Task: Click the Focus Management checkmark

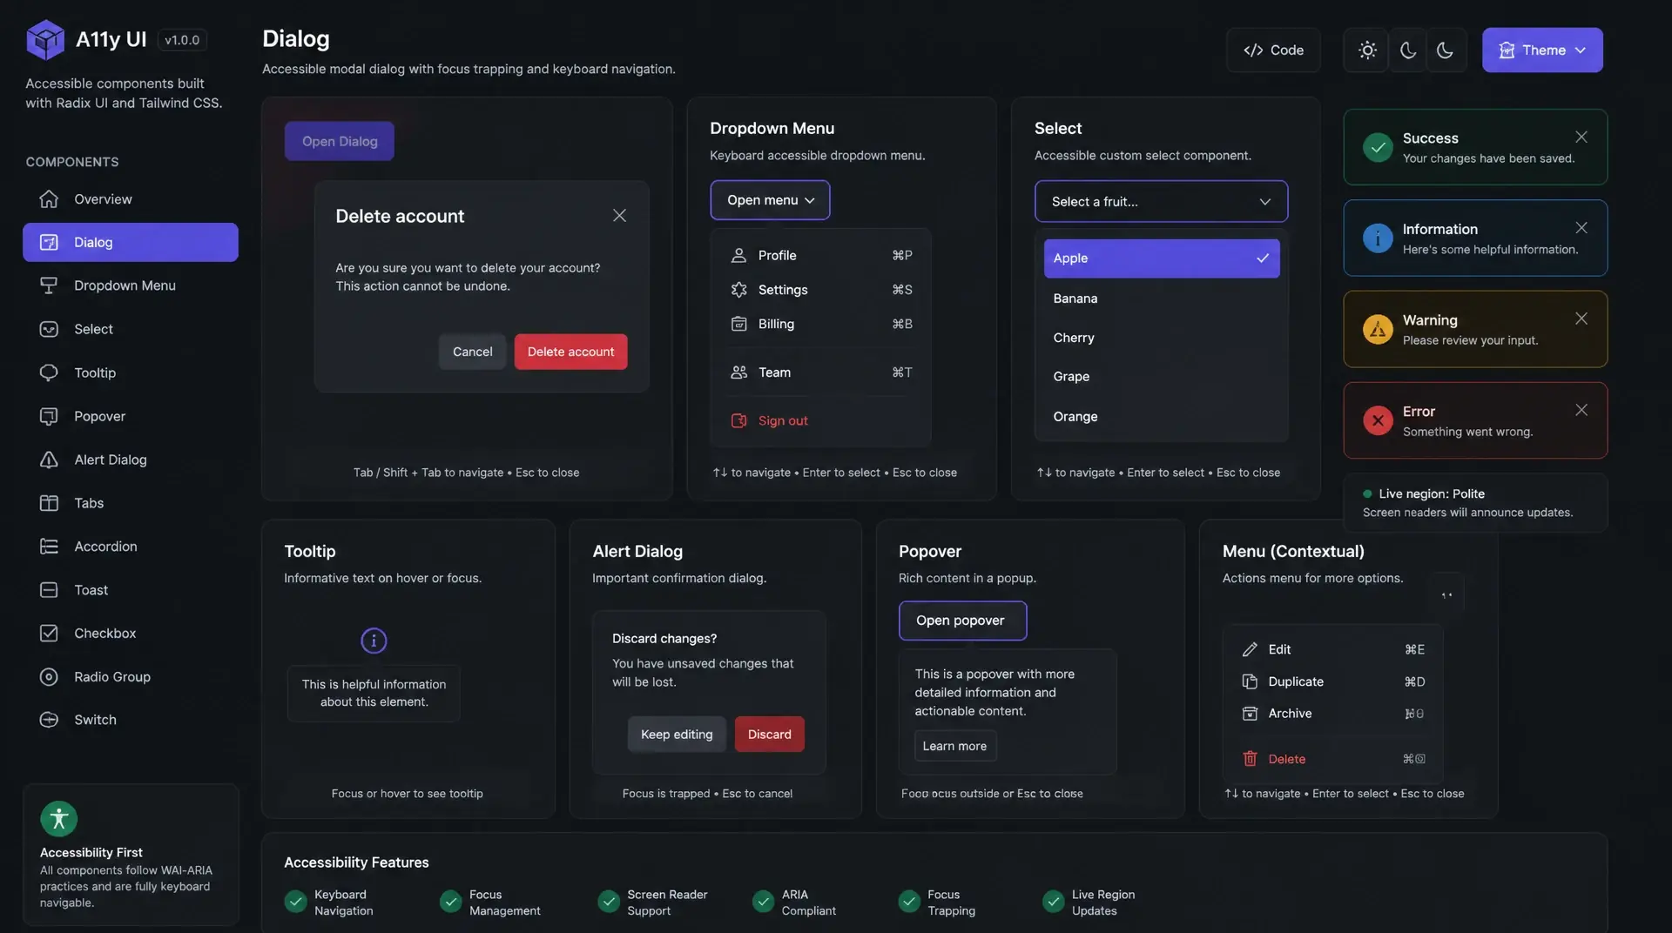Action: click(450, 902)
